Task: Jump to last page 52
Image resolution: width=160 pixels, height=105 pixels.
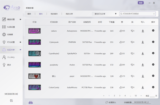Action: tap(136, 96)
